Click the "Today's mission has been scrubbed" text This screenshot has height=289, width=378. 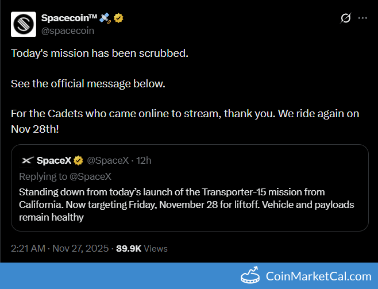[99, 53]
